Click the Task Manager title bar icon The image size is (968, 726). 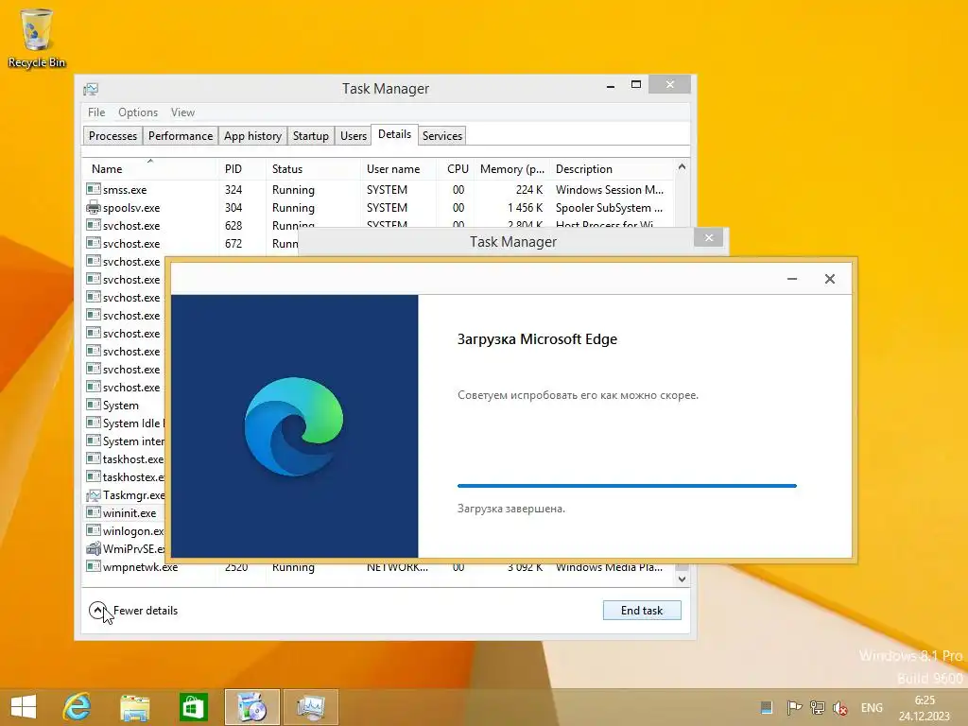coord(91,89)
